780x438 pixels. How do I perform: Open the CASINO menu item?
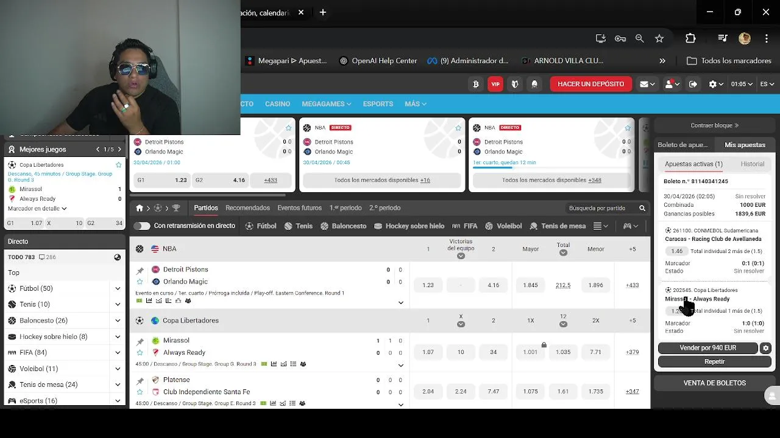point(277,104)
